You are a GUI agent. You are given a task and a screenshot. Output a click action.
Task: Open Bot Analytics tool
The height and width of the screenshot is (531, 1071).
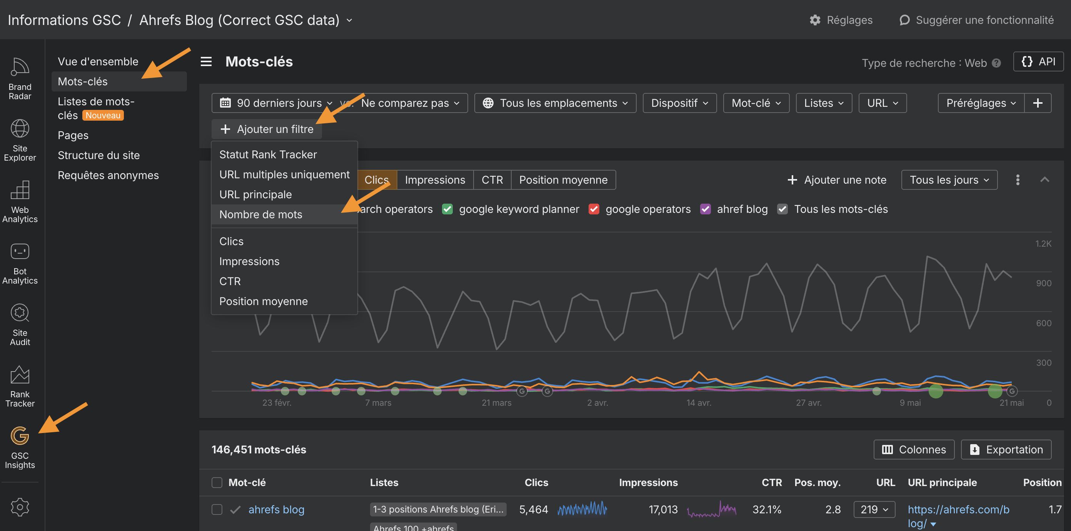point(20,263)
